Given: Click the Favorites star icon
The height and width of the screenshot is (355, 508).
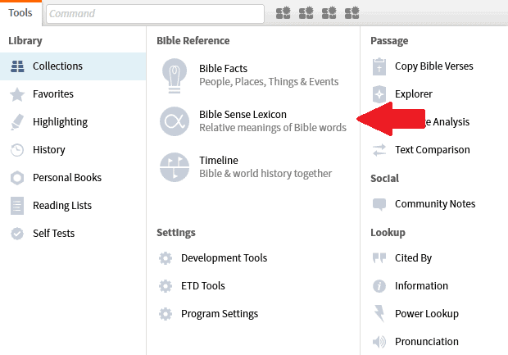Looking at the screenshot, I should [x=16, y=94].
